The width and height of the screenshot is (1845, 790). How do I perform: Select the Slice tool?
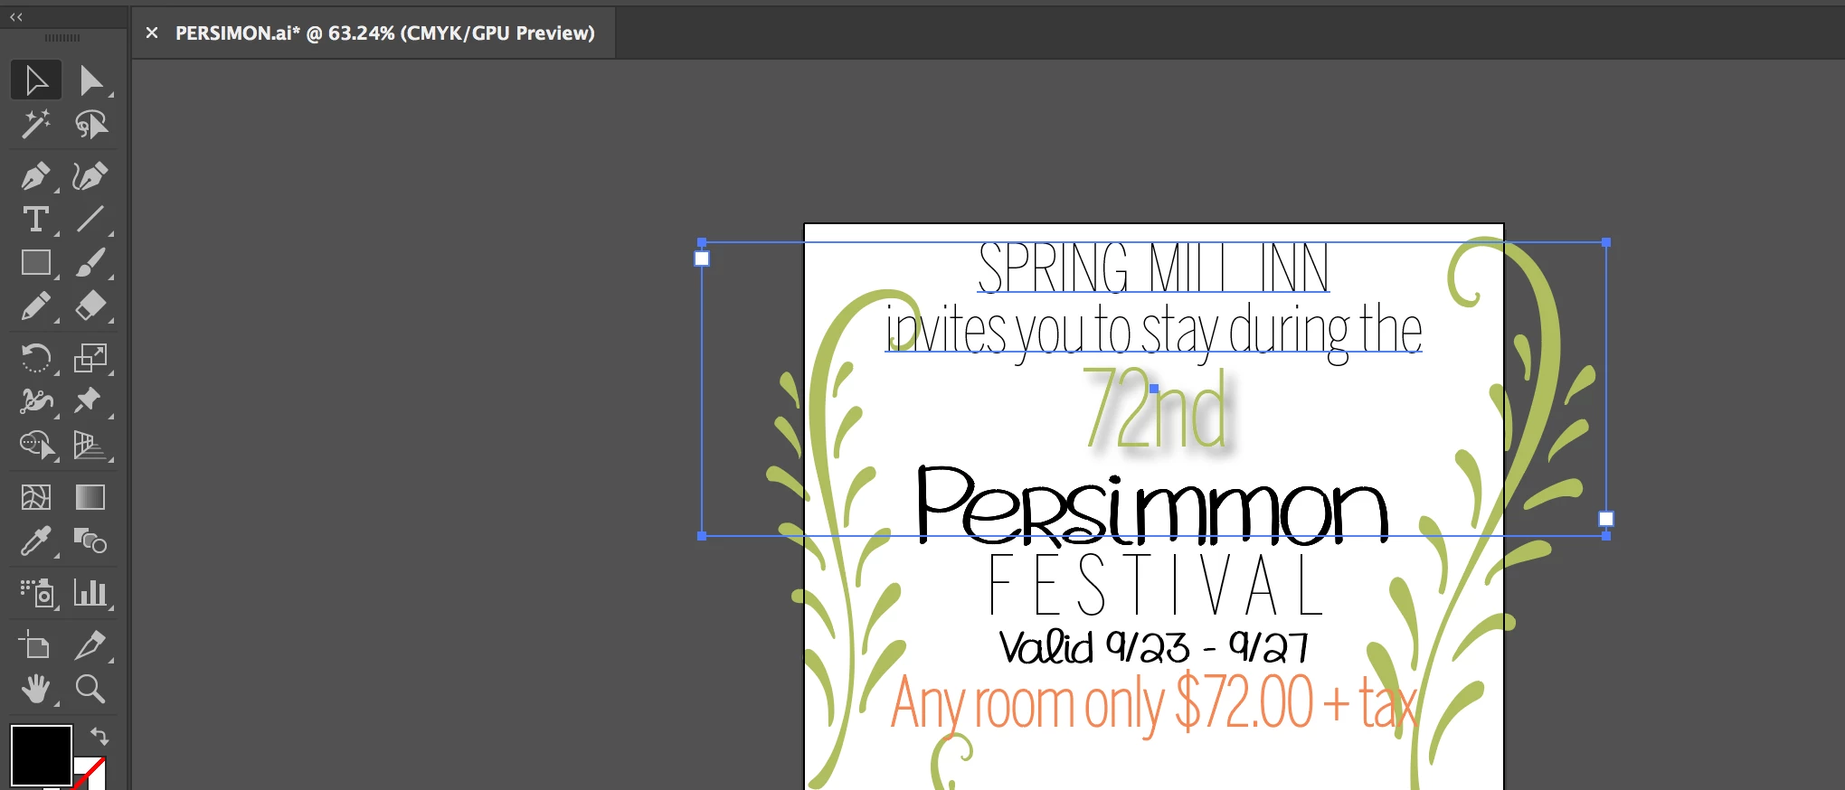tap(90, 645)
